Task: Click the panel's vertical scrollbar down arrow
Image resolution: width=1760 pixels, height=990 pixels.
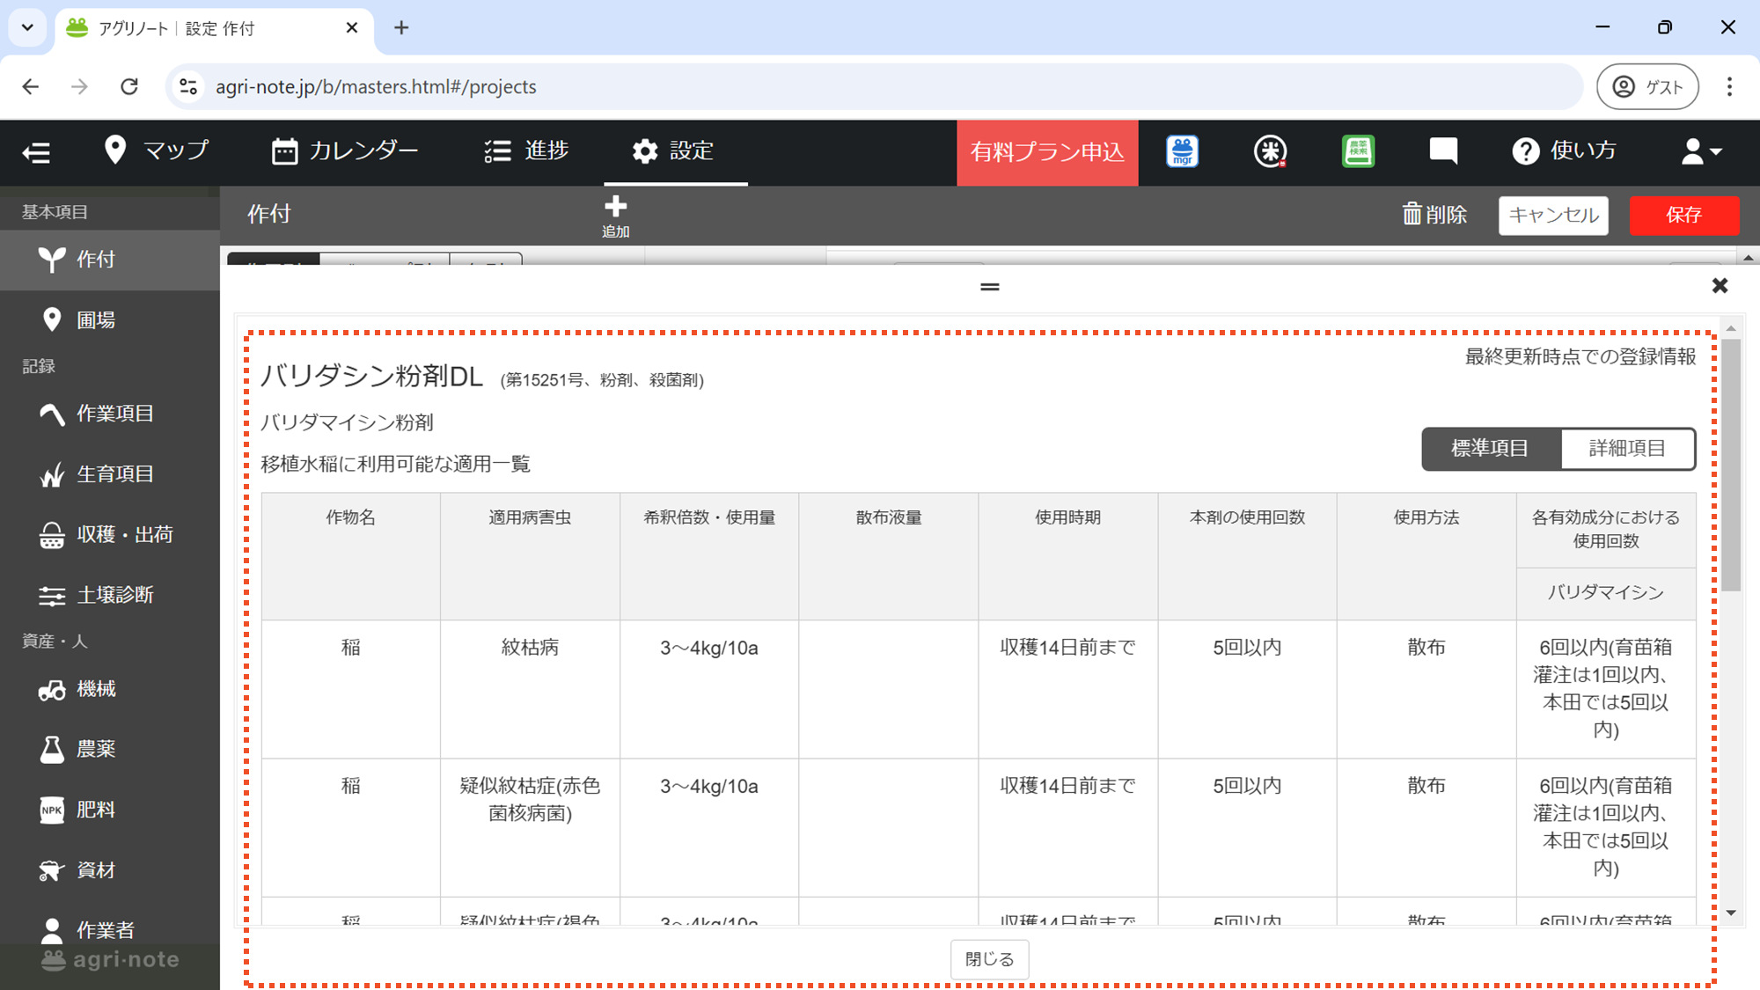Action: tap(1731, 913)
